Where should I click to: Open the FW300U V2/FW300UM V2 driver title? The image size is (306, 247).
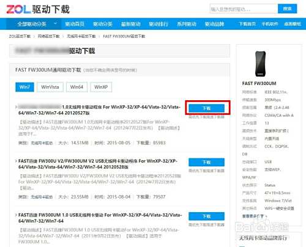click(x=98, y=164)
